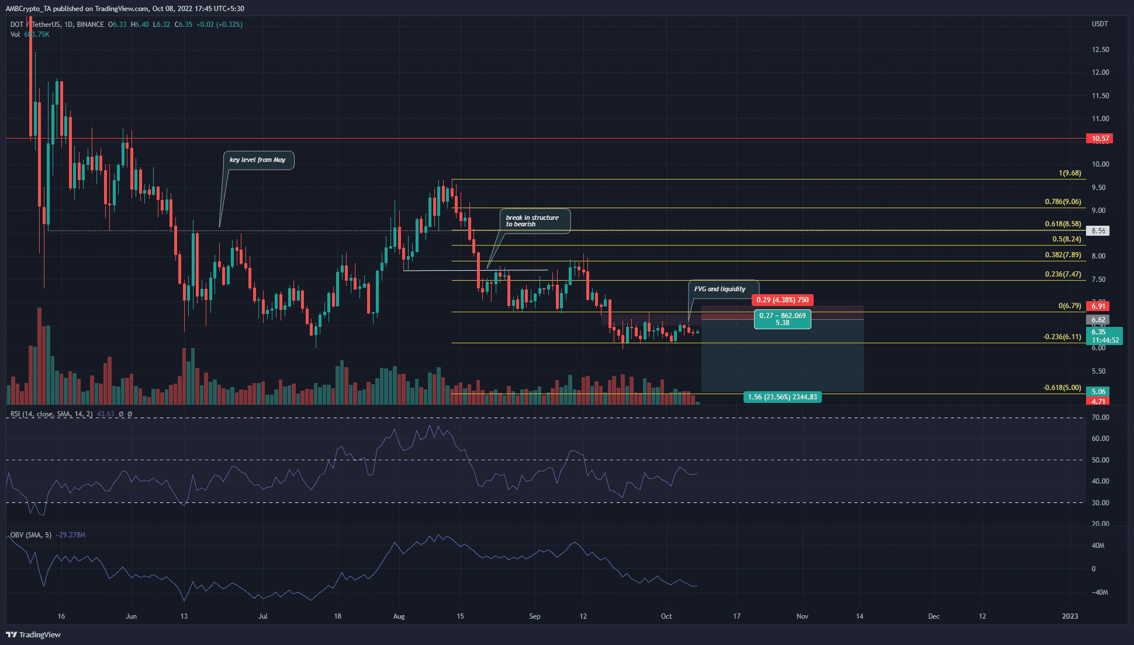1134x645 pixels.
Task: Click the 8.56 price axis label
Action: 1098,231
